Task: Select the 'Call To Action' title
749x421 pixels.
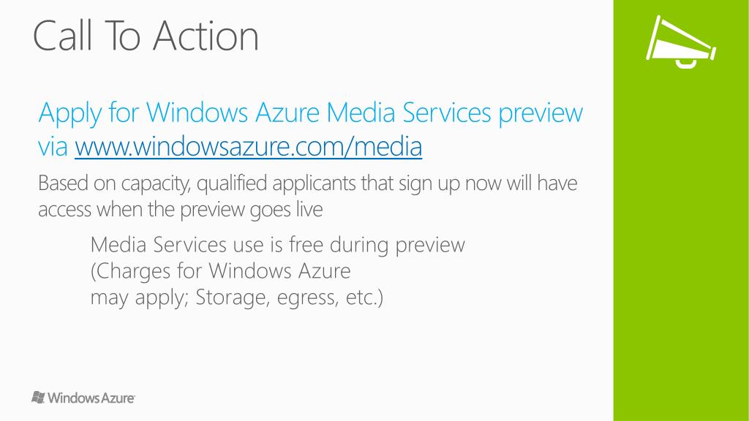Action: [x=146, y=36]
